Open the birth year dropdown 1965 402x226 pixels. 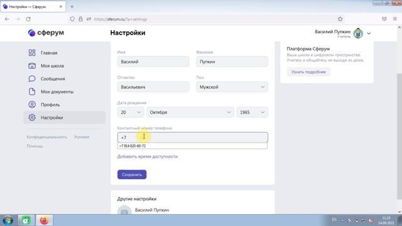click(252, 112)
